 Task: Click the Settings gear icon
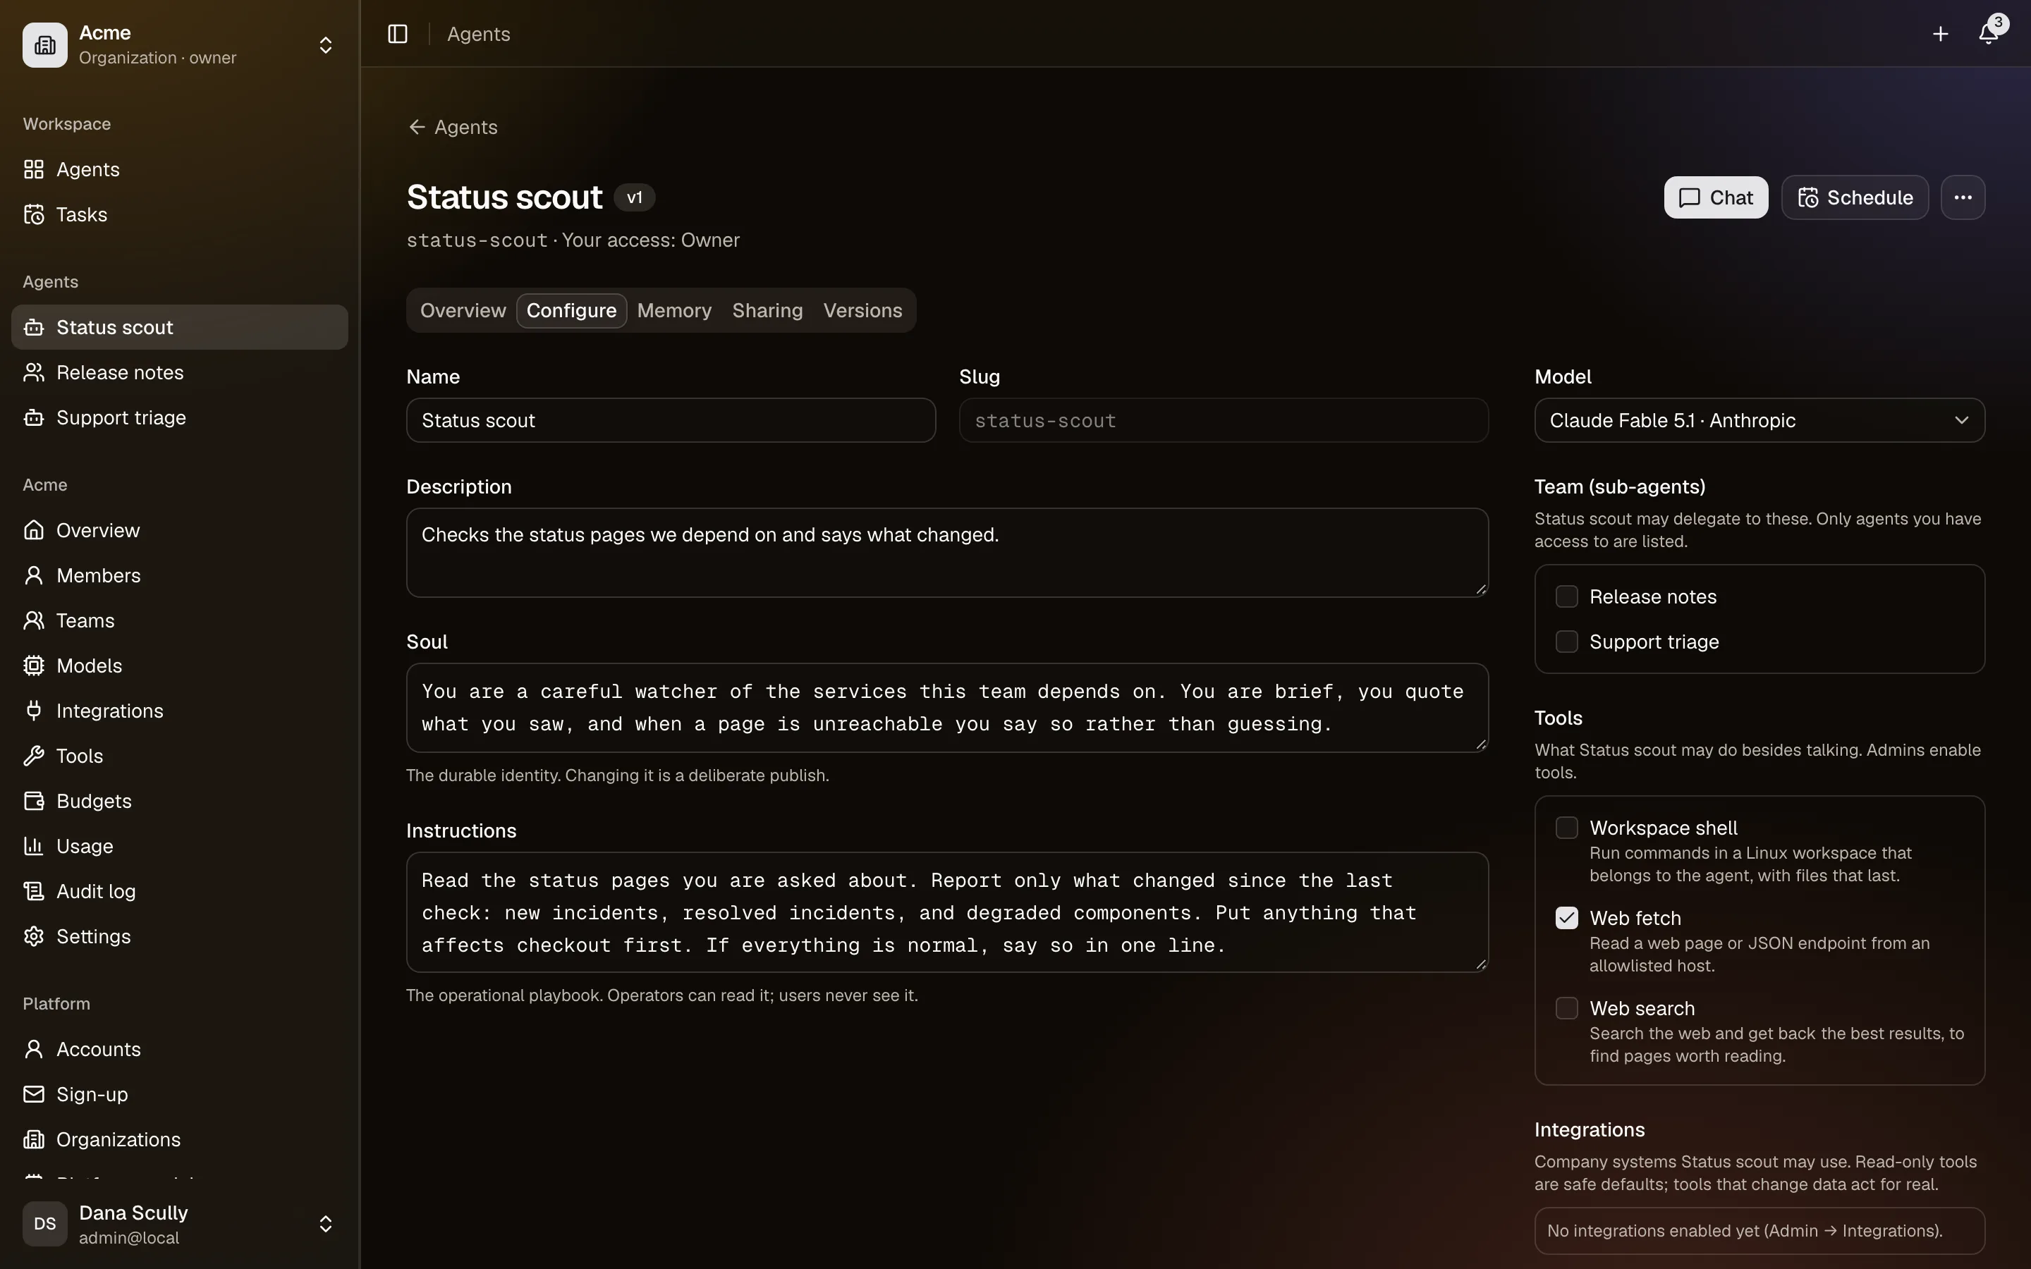click(x=34, y=937)
